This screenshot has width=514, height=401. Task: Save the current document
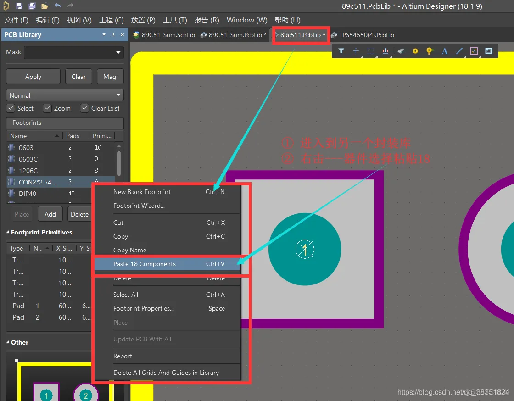click(x=19, y=6)
